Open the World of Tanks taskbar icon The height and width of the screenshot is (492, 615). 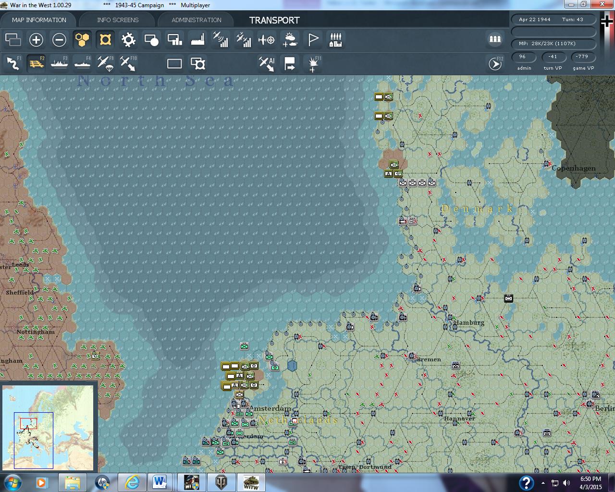click(x=221, y=482)
